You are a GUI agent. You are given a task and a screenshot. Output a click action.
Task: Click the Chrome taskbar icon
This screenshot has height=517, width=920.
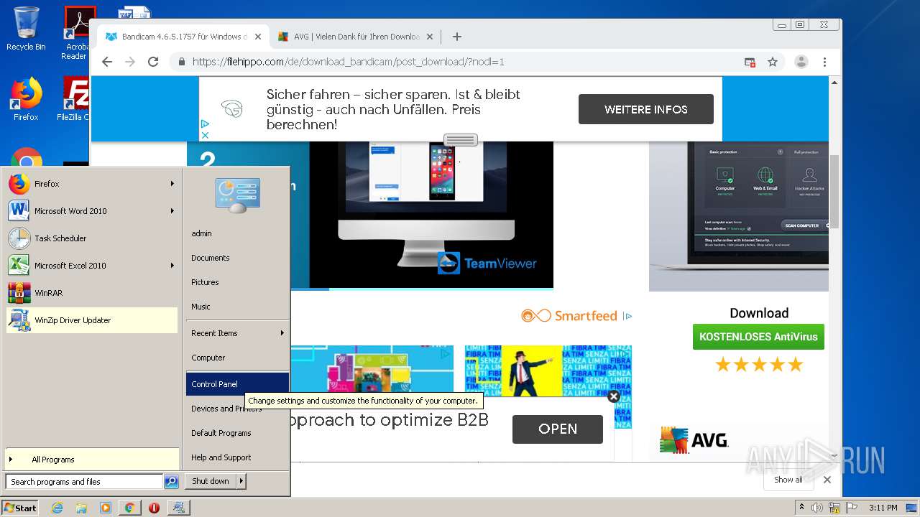129,508
